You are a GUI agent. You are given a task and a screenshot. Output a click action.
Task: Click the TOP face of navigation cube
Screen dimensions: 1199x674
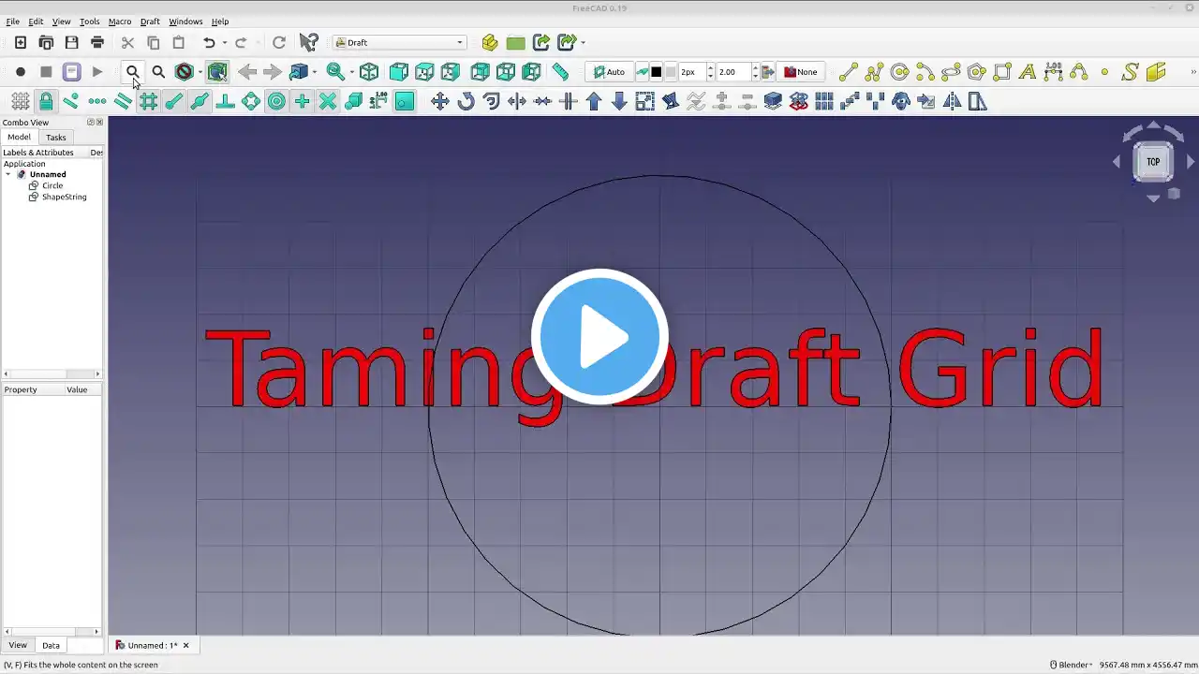tap(1153, 161)
